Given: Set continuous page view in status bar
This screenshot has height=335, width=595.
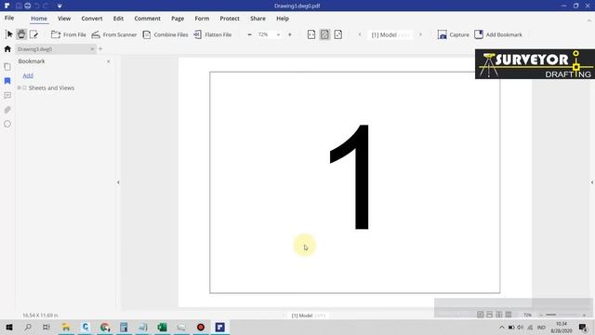Looking at the screenshot, I should 490,315.
